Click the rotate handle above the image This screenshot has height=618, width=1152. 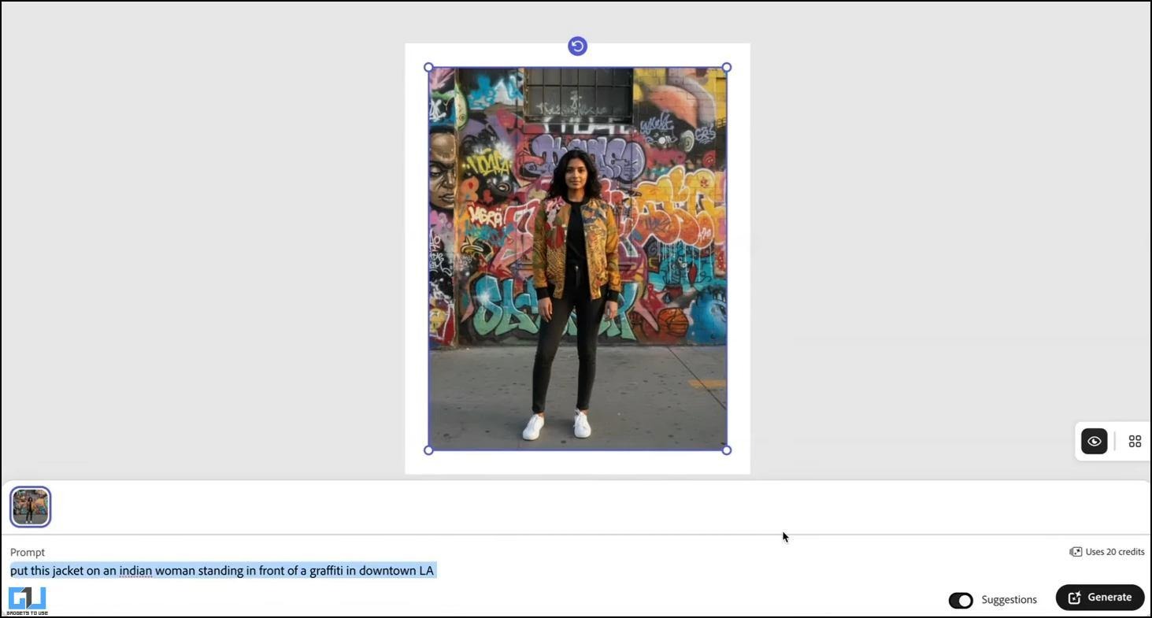coord(577,46)
